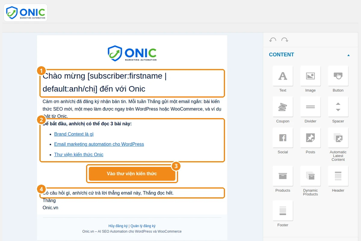Select the Image content block icon
This screenshot has height=241, width=361.
click(310, 76)
